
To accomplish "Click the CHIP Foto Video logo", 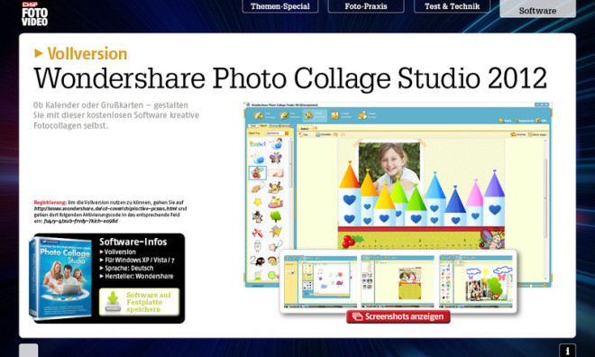I will point(34,14).
